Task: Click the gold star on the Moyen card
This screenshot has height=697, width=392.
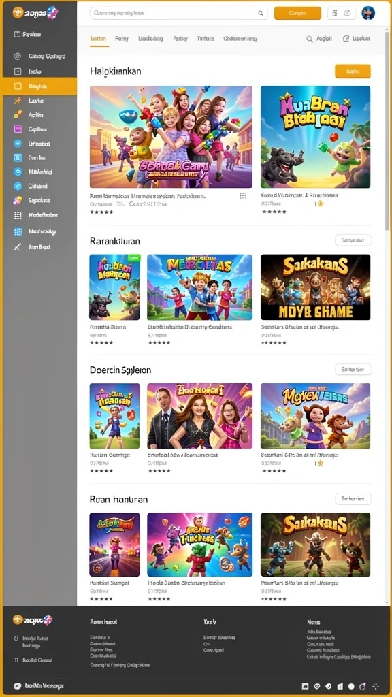Action: click(x=320, y=463)
